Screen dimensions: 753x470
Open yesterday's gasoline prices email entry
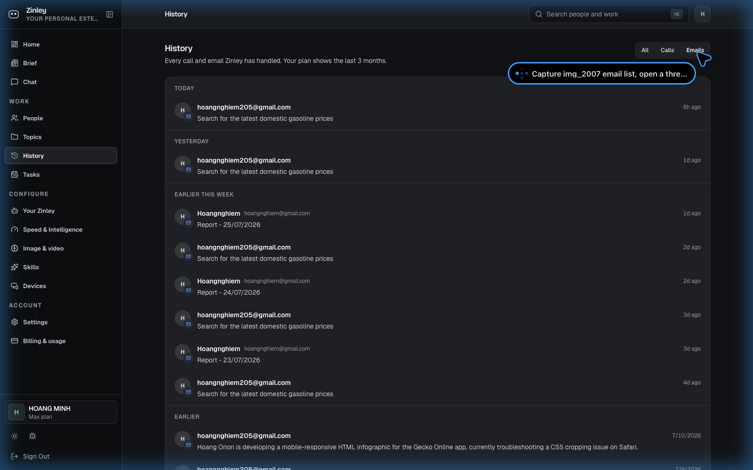(437, 166)
